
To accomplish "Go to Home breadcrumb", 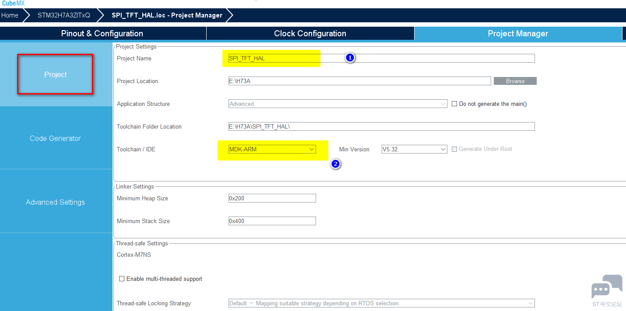I will pyautogui.click(x=10, y=15).
